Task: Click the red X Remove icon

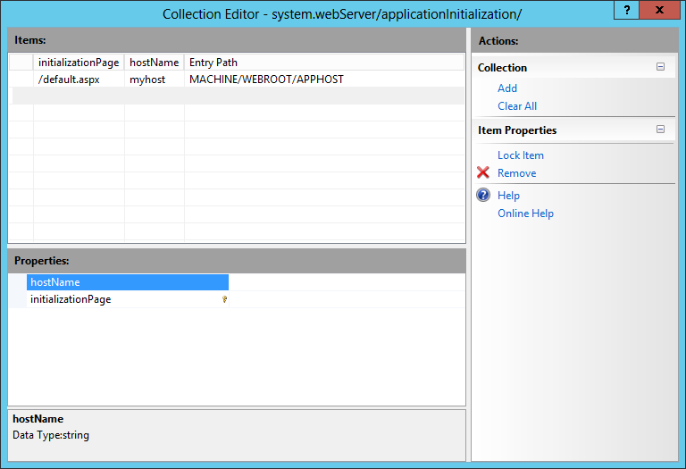Action: 483,173
